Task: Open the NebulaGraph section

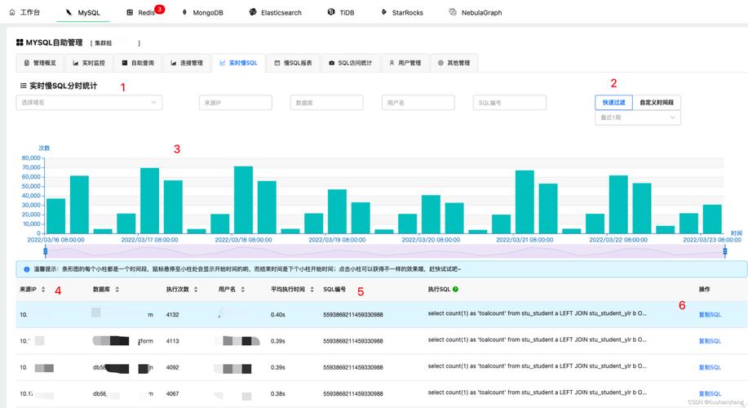Action: tap(475, 12)
